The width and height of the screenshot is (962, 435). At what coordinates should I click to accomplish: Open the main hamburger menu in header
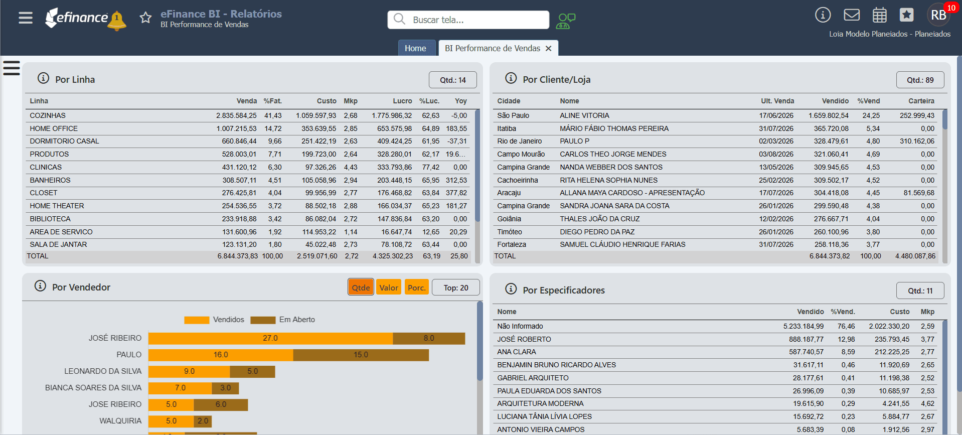26,18
